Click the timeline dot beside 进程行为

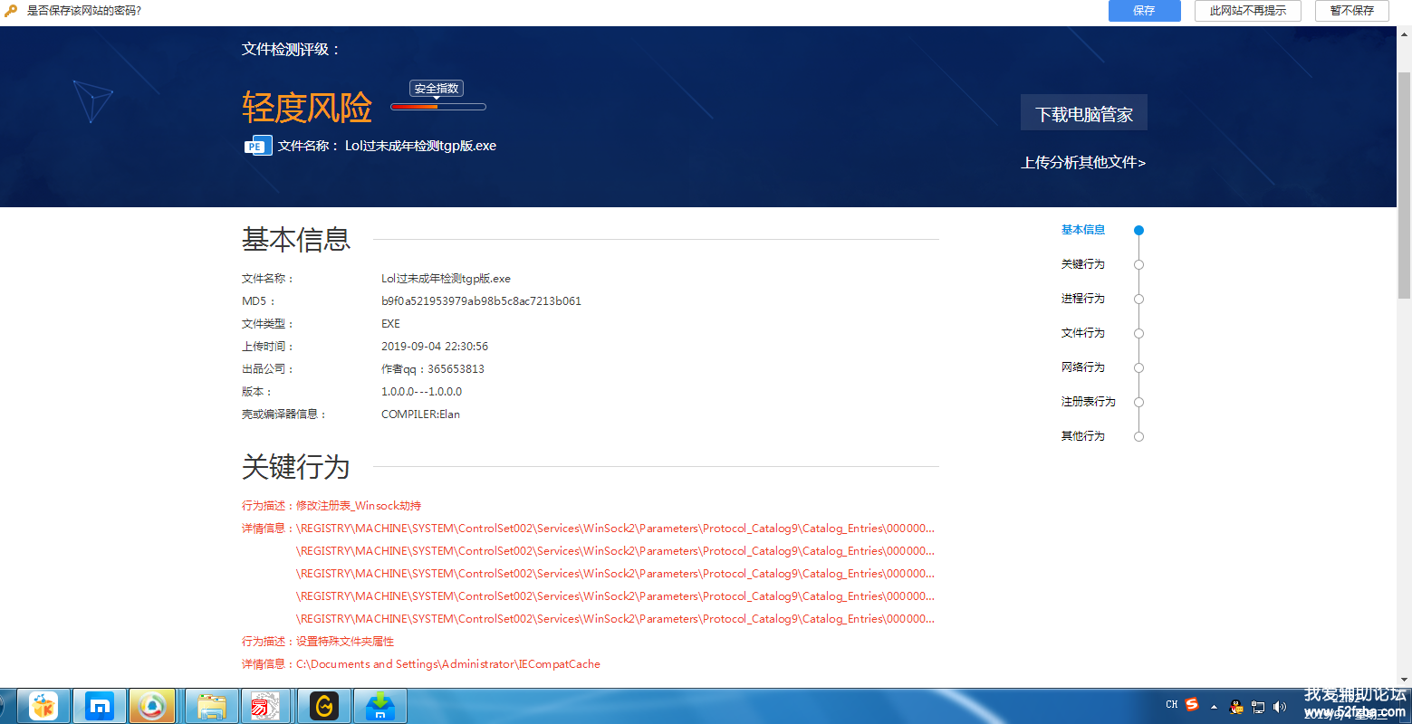click(x=1139, y=300)
